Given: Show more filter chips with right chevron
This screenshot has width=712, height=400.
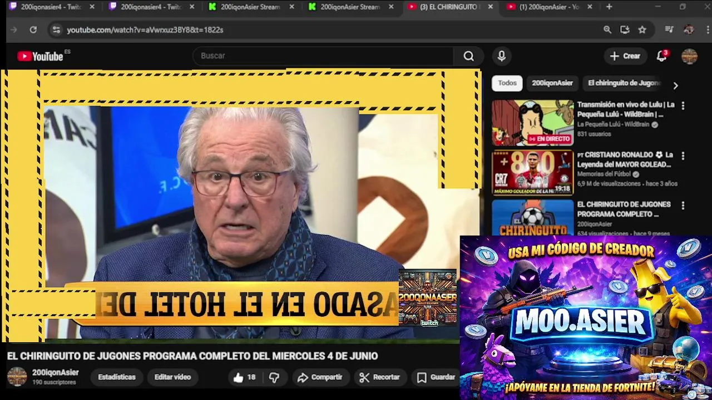Looking at the screenshot, I should point(675,86).
